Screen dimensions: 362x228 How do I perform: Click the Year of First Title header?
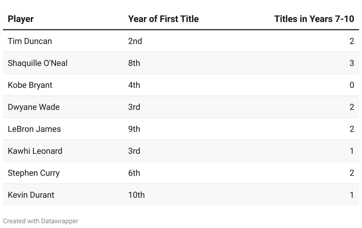[x=163, y=19]
